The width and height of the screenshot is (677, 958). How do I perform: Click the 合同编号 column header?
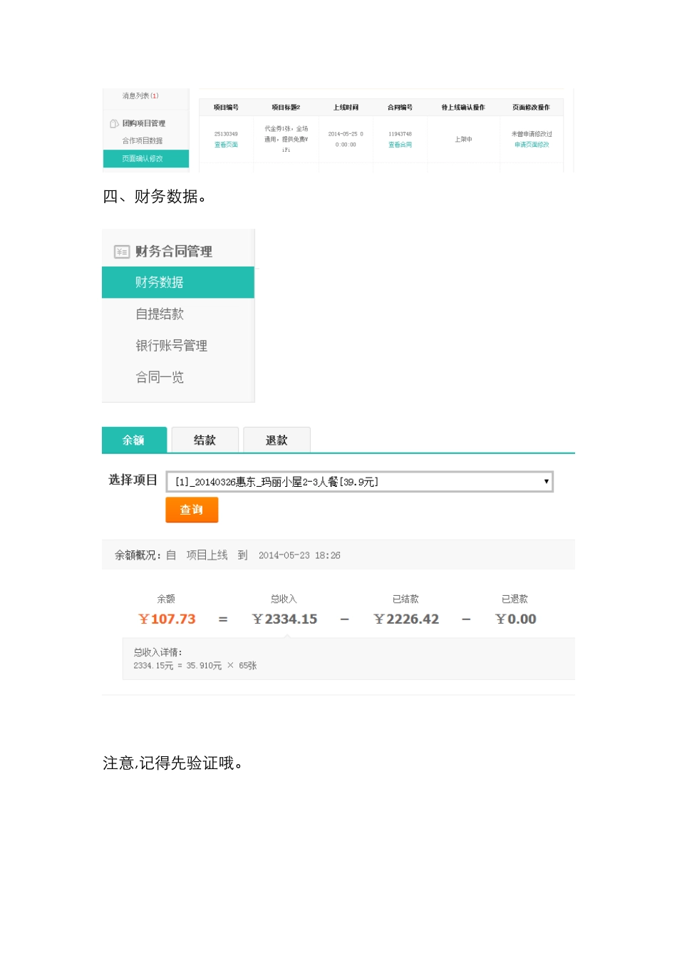tap(400, 108)
